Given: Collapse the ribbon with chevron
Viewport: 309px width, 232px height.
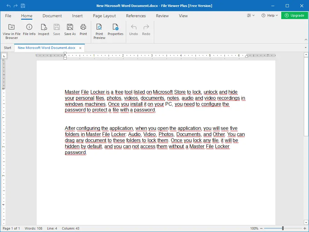Looking at the screenshot, I should [306, 40].
